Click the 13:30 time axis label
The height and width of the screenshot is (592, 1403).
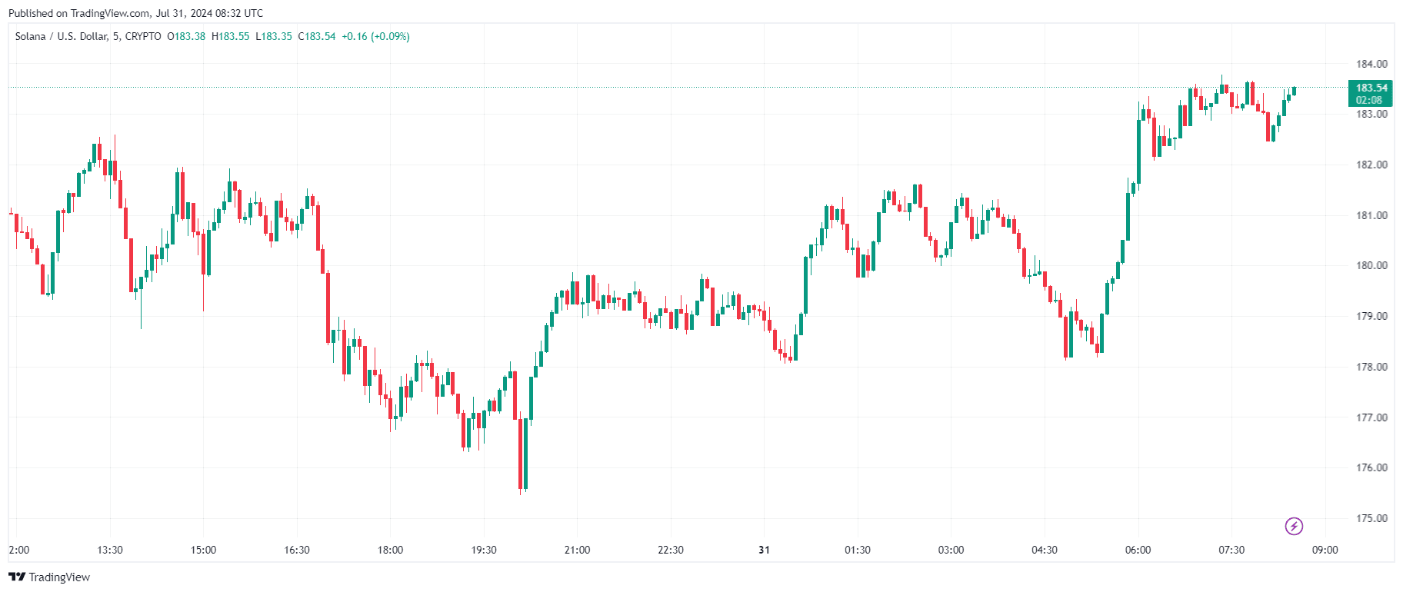(x=110, y=550)
